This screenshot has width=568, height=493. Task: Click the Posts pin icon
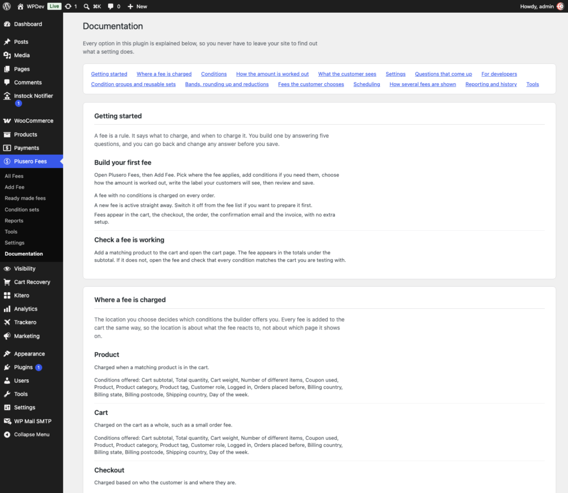pyautogui.click(x=7, y=42)
